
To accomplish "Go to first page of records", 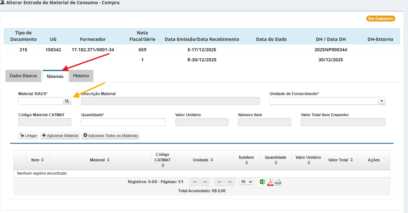I will click(194, 182).
